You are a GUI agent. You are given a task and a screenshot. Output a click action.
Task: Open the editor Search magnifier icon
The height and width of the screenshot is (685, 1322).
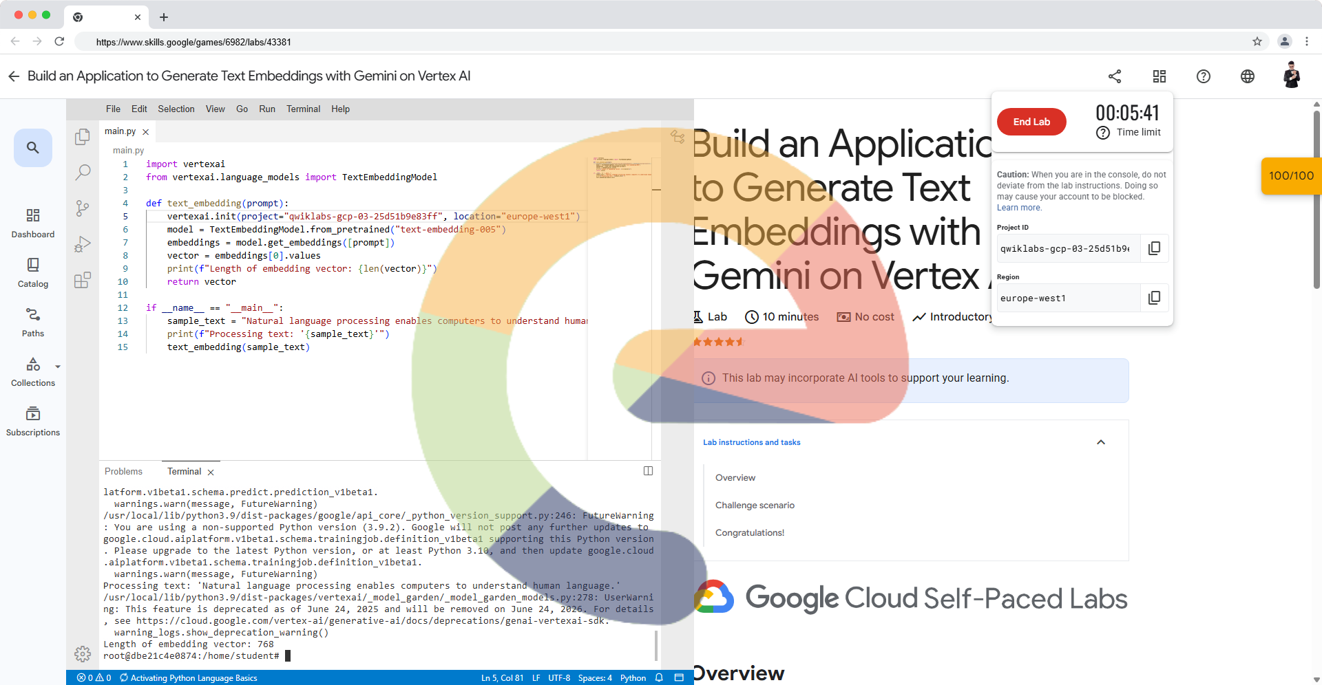tap(83, 172)
